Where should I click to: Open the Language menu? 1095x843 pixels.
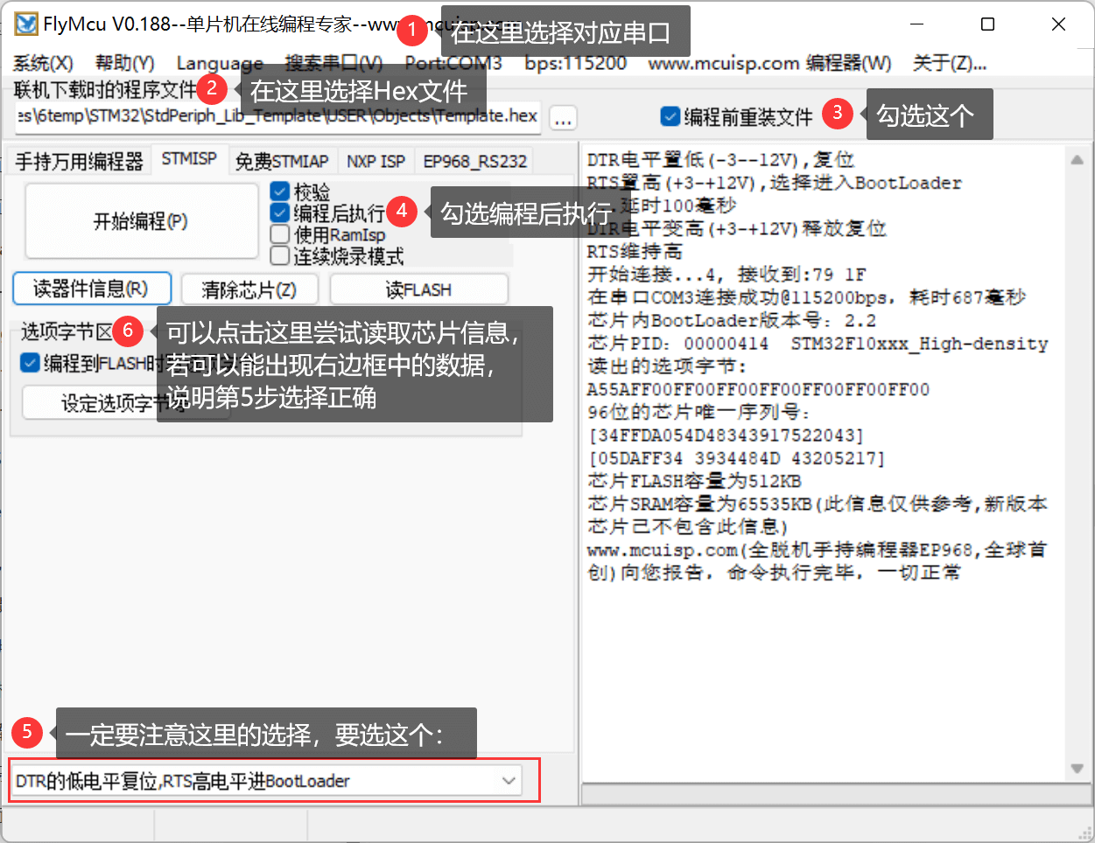[220, 63]
